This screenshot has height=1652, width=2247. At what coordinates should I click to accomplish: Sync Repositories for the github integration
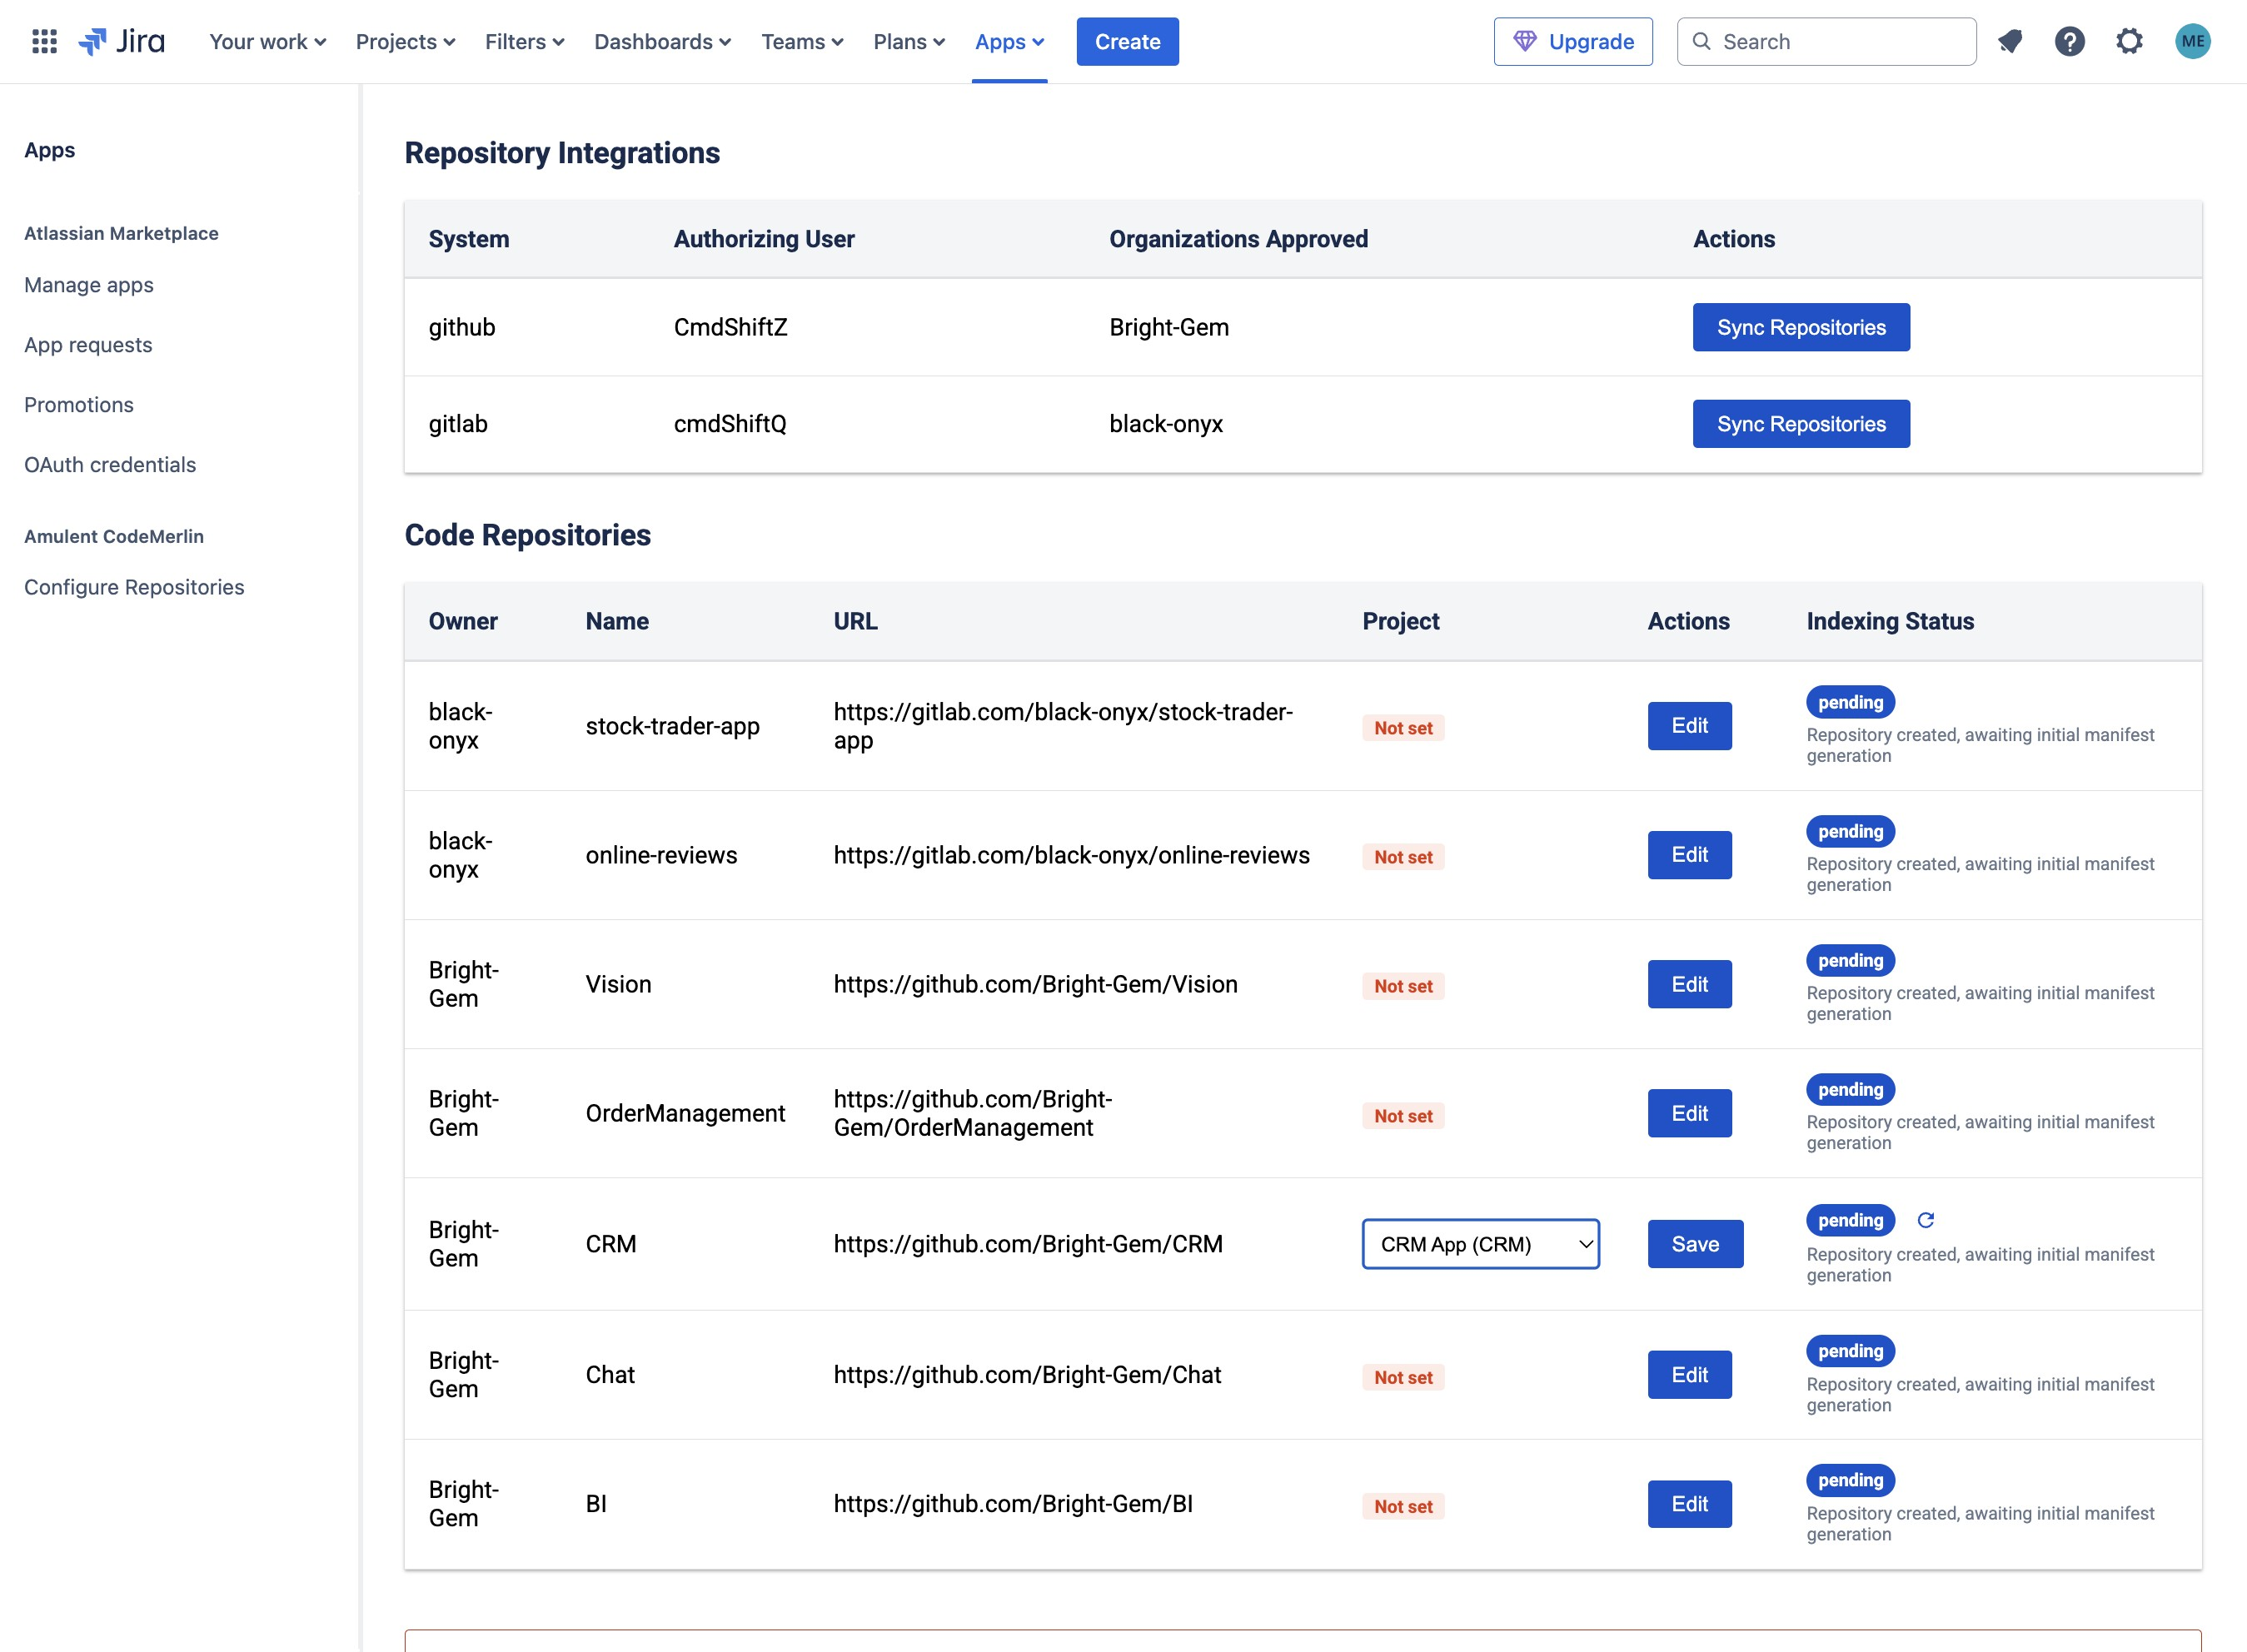[1801, 327]
